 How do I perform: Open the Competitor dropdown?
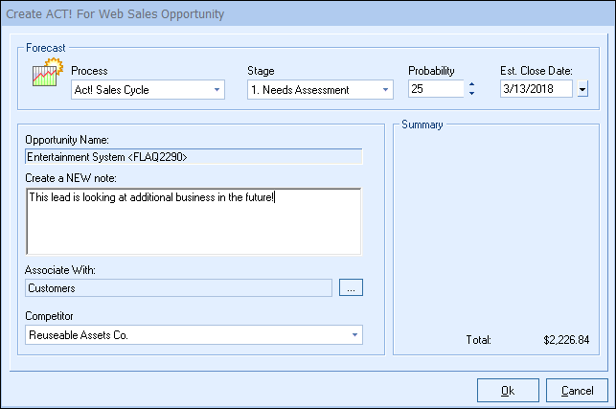[194, 334]
